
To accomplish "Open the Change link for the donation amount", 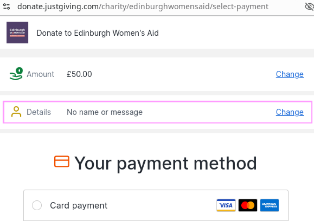I will point(290,74).
